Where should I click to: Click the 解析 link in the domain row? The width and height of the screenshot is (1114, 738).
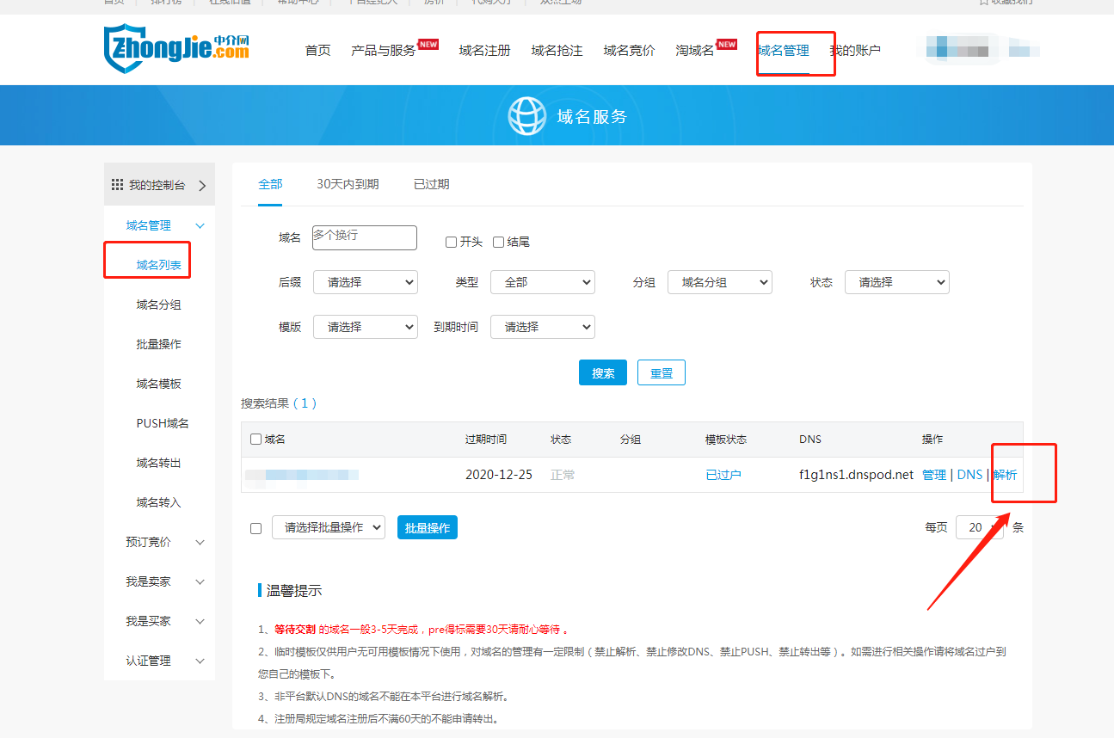pyautogui.click(x=1005, y=475)
